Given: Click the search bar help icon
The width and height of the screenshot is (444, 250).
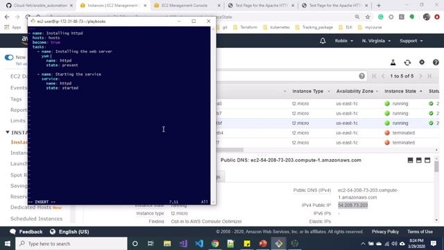Looking at the screenshot, I should click(361, 76).
